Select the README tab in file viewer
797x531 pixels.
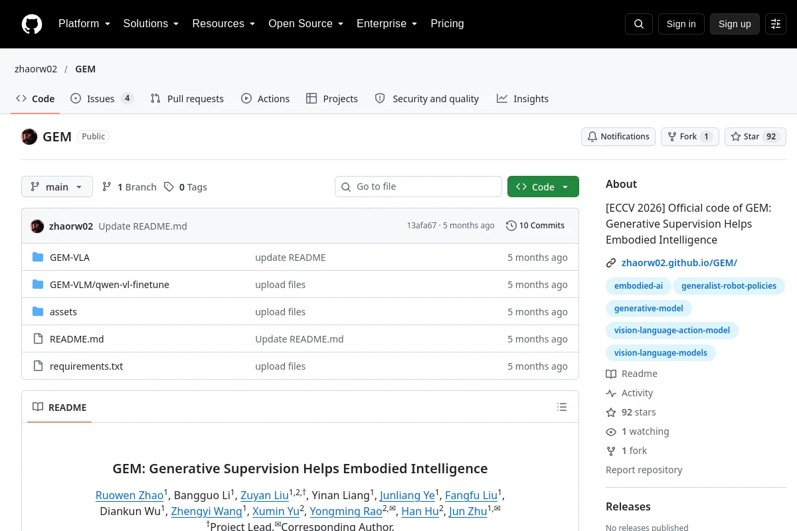pos(60,408)
